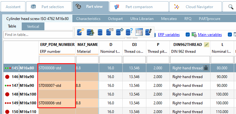Click the Find in table search field
This screenshot has width=236, height=114.
pos(38,35)
